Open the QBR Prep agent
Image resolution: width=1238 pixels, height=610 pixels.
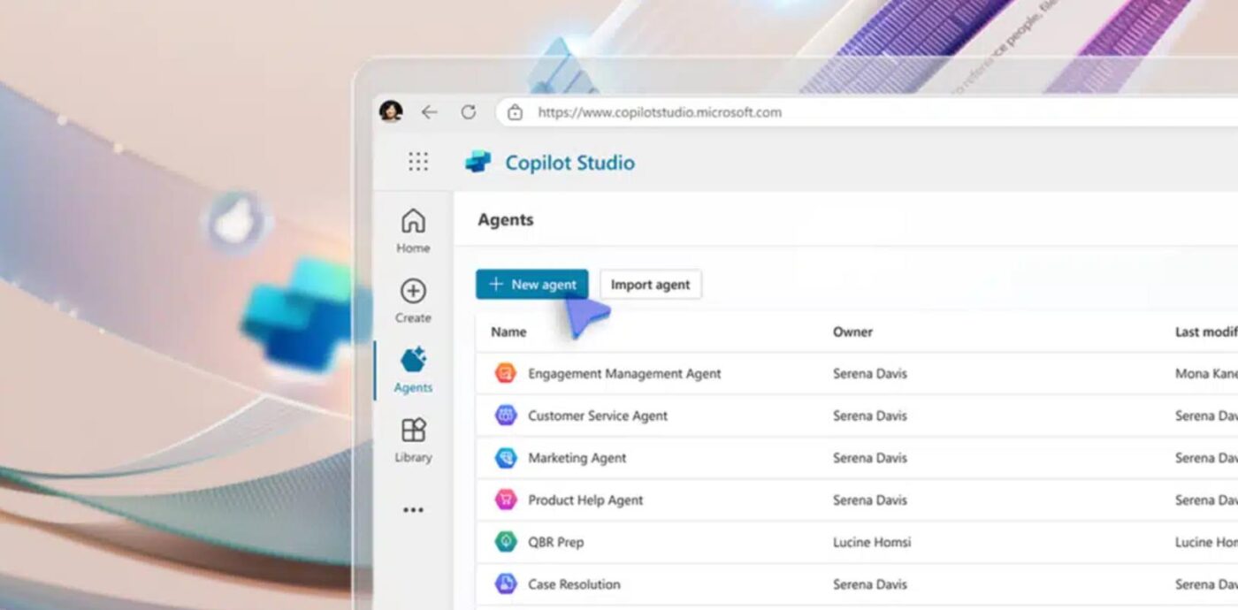pyautogui.click(x=555, y=542)
